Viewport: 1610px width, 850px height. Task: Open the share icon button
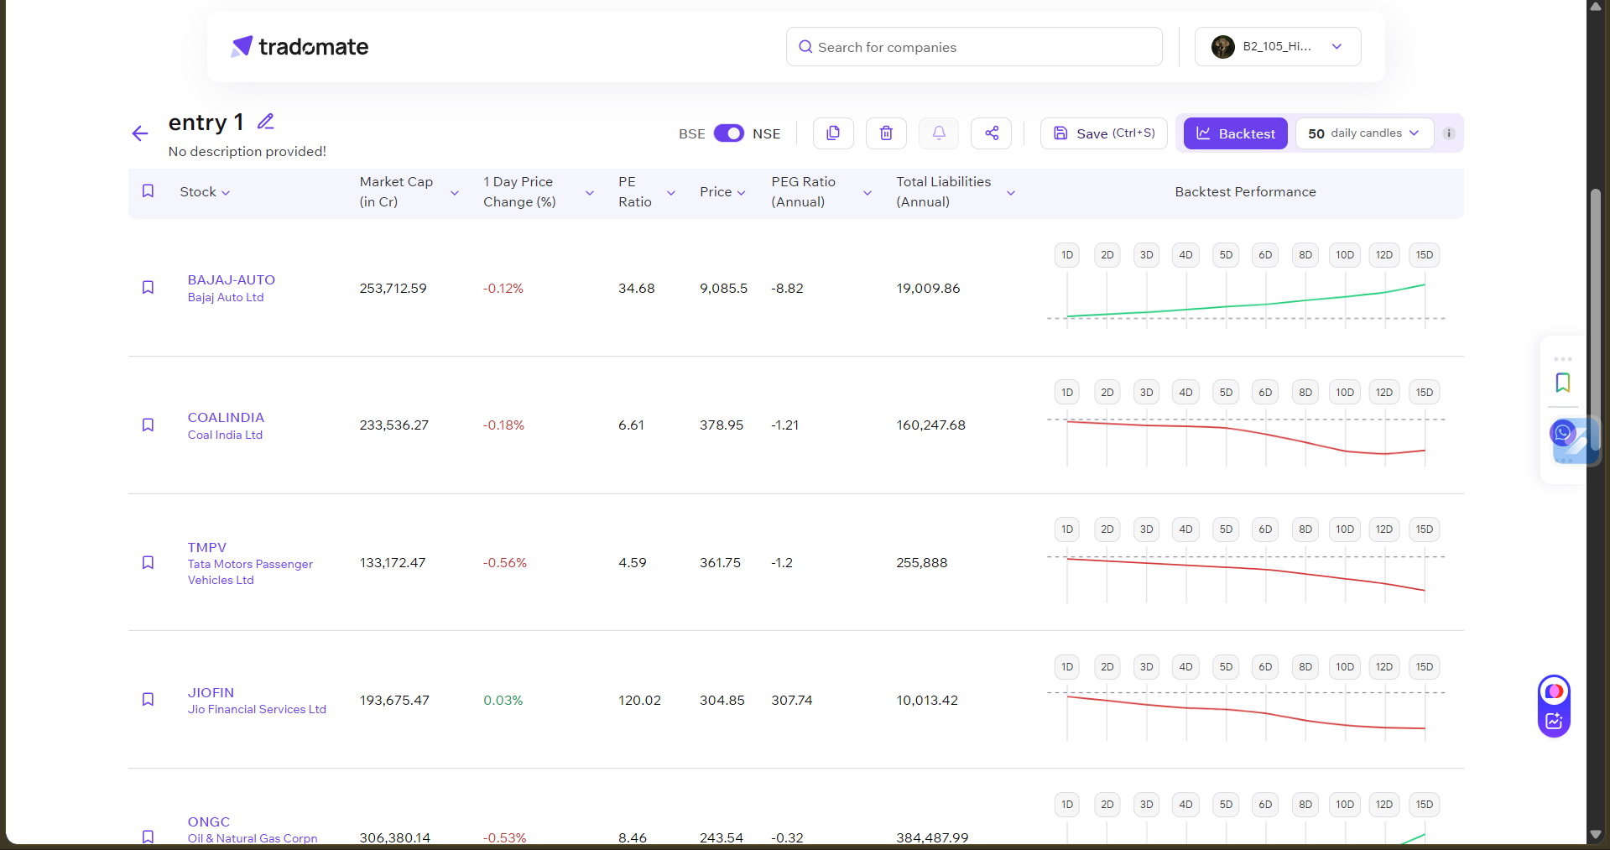[992, 133]
